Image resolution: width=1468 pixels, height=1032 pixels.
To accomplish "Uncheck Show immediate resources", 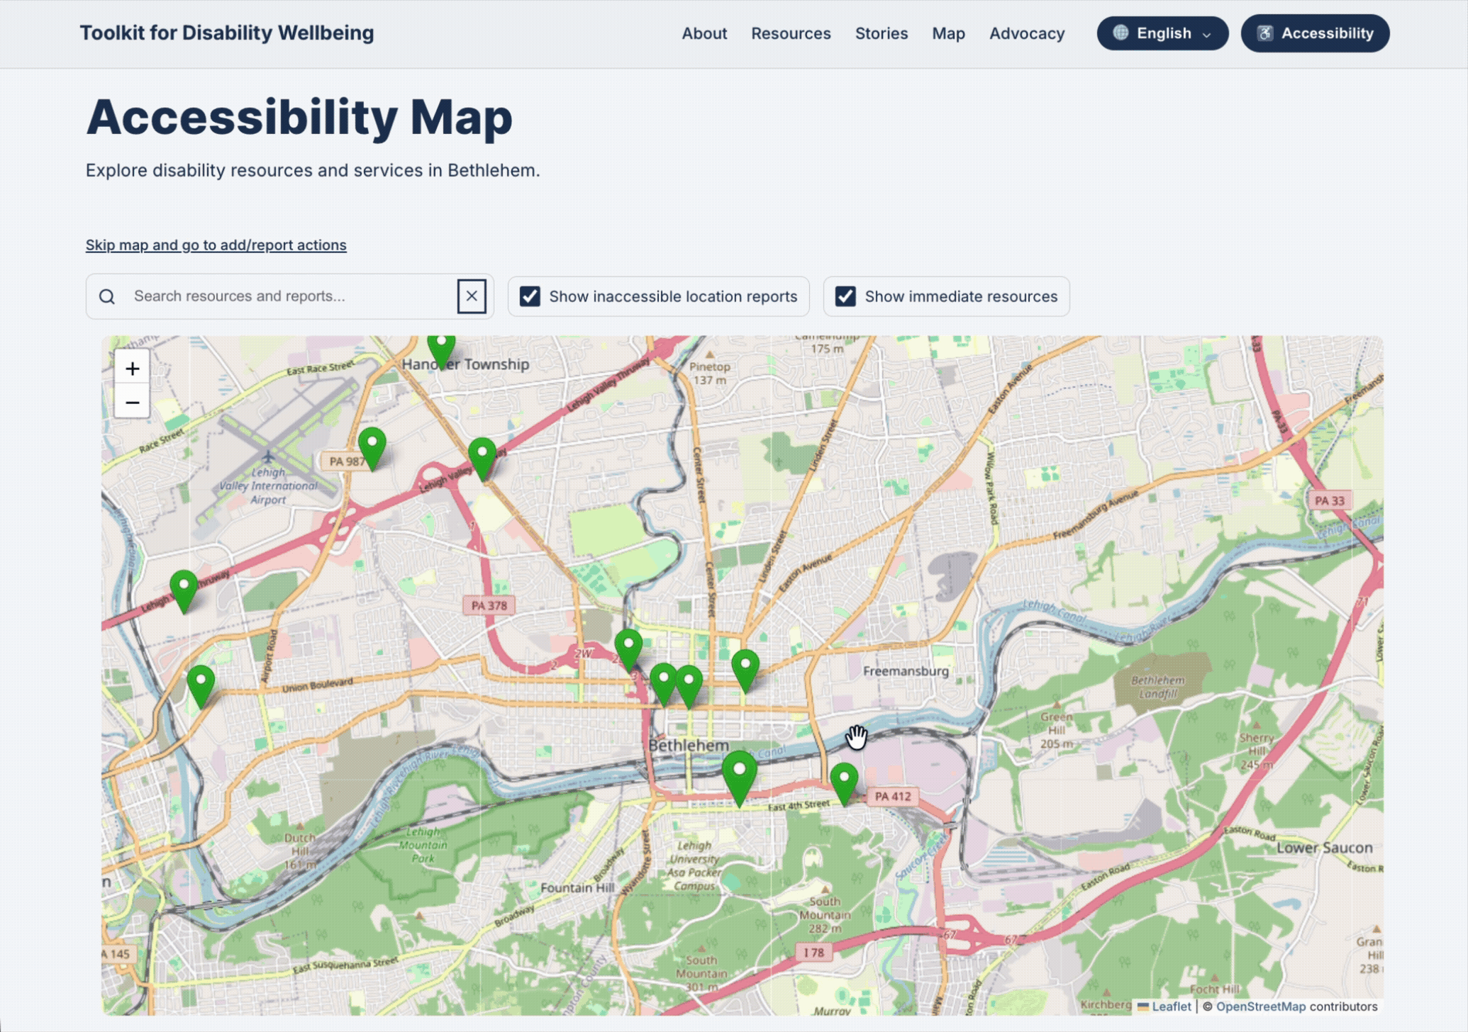I will [x=845, y=296].
